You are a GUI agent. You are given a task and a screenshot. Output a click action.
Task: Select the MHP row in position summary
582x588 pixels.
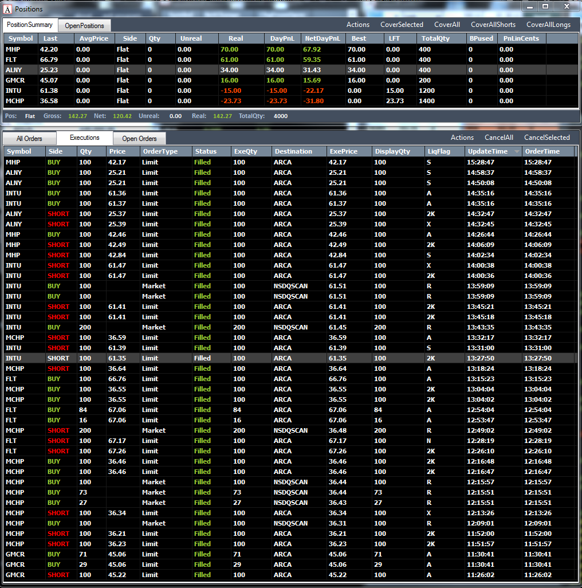tap(291, 49)
